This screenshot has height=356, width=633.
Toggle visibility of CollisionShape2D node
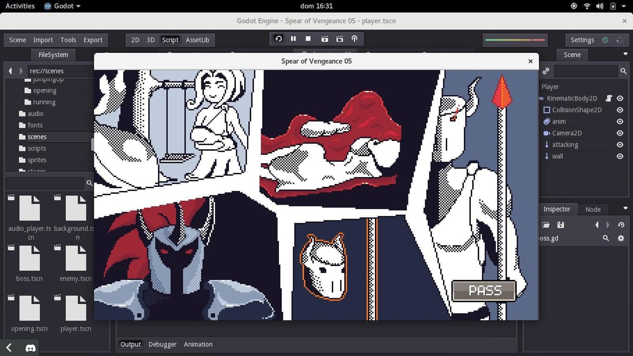point(620,110)
